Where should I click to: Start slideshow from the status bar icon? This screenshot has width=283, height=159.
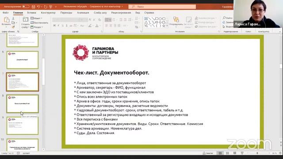[242, 153]
